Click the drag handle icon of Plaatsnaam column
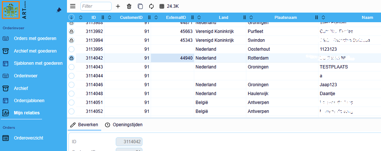Screen dimensions: 381x151 click(x=317, y=17)
